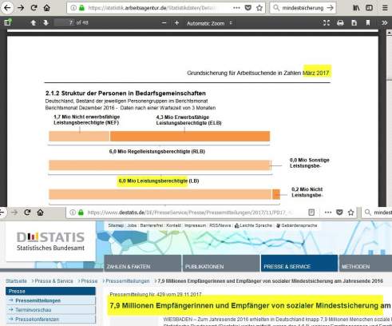Toggle reader view in destatis address bar
Viewport: 392px width, 326px height.
pos(311,213)
